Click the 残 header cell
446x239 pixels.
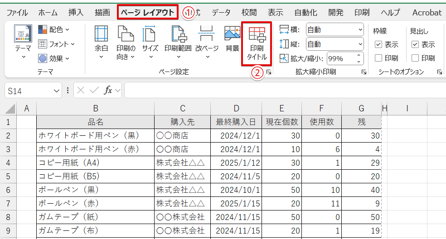pos(362,122)
